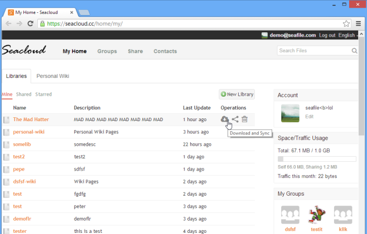Image resolution: width=367 pixels, height=234 pixels.
Task: Go to My Home navigation item
Action: click(75, 51)
